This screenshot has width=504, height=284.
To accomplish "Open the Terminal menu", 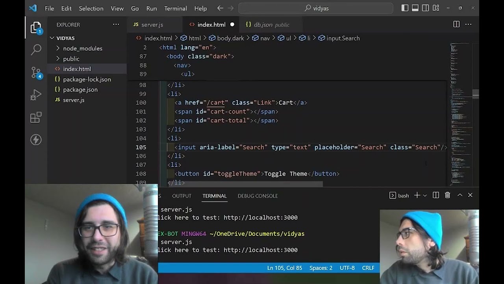I will click(x=176, y=8).
